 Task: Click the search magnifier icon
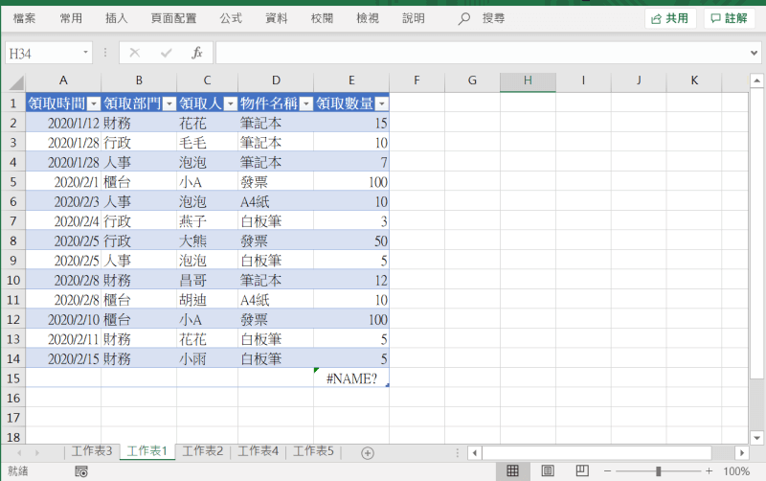[463, 19]
